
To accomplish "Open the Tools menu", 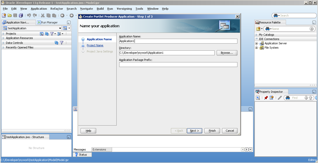I will pos(139,9).
